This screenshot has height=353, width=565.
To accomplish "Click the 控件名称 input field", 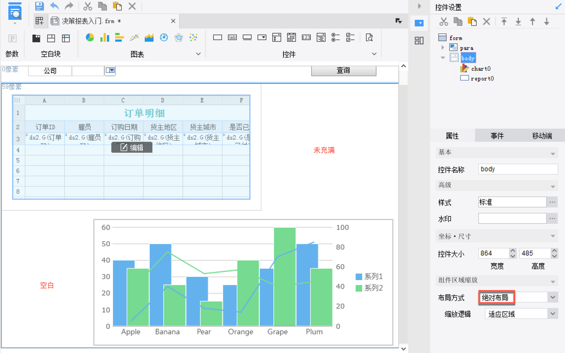I will coord(518,169).
